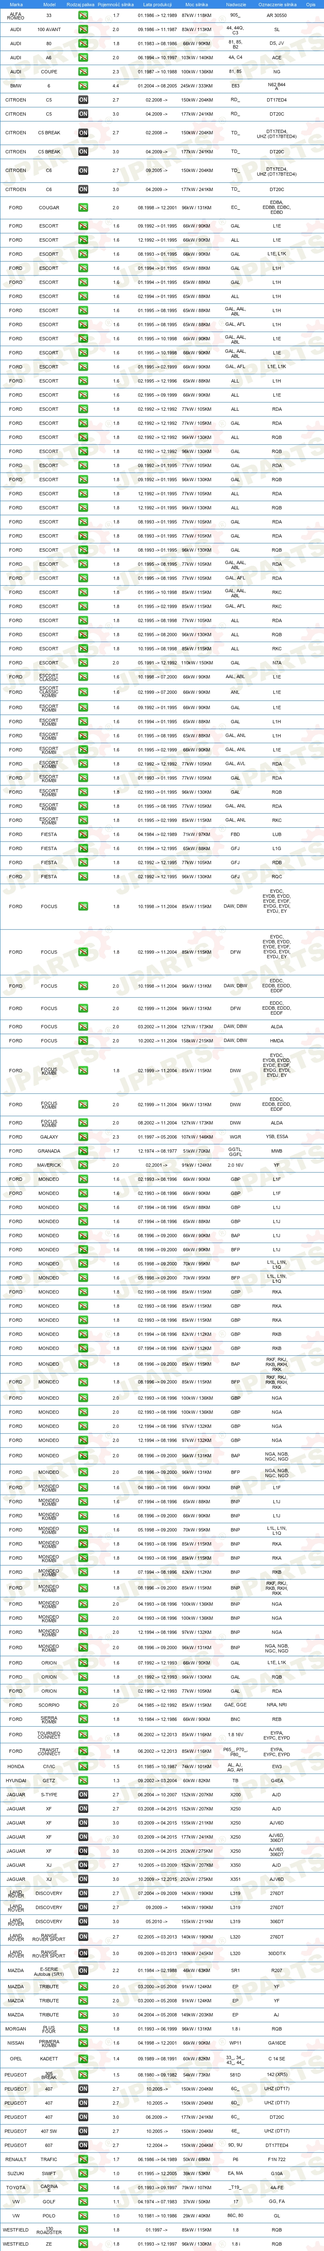Select the Toyota Carina E model cell
This screenshot has height=2251, width=324.
[49, 2187]
